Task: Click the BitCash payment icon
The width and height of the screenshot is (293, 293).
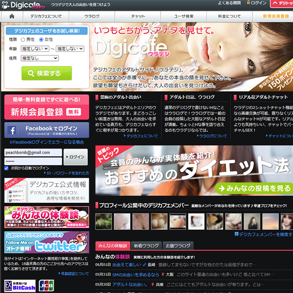Action: [x=20, y=285]
